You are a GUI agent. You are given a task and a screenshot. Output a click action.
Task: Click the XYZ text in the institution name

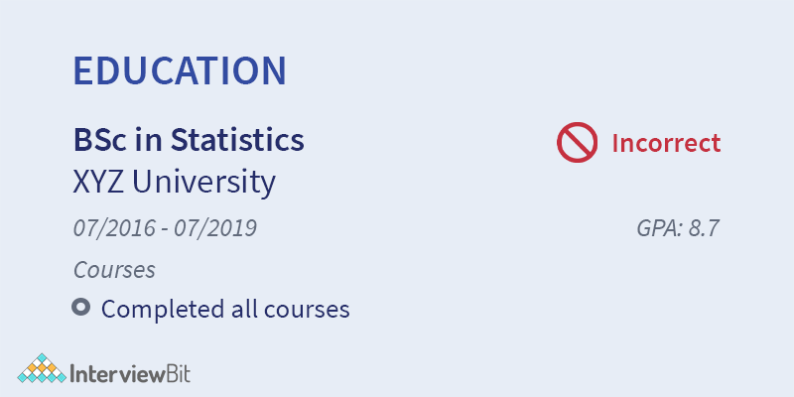(x=99, y=183)
